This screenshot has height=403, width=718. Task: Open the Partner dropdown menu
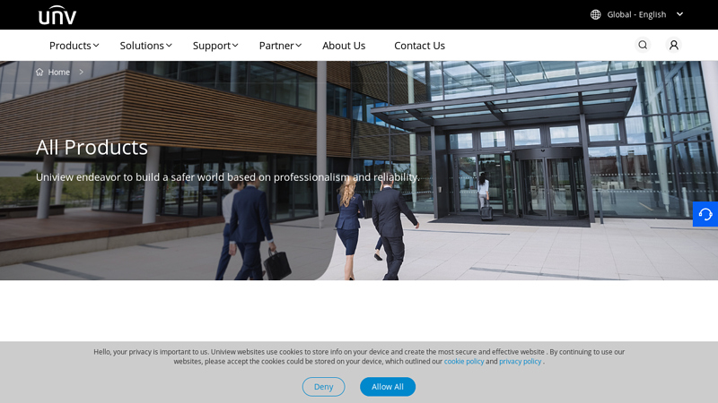(x=280, y=46)
